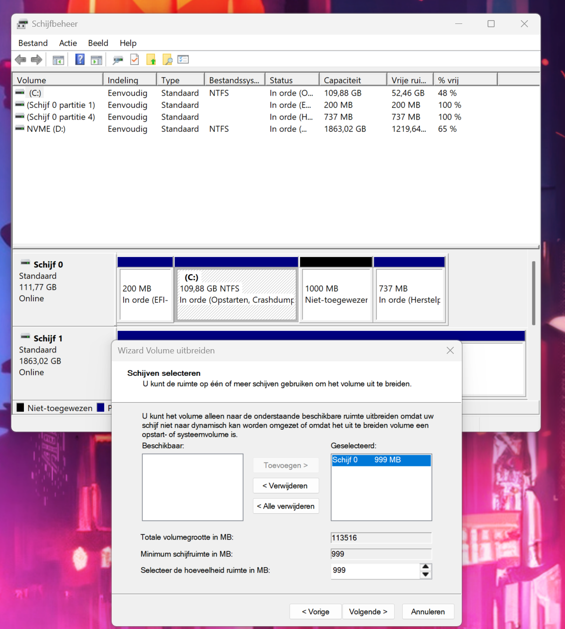
Task: Click the drive icon of NVME (D:) row
Action: tap(20, 128)
